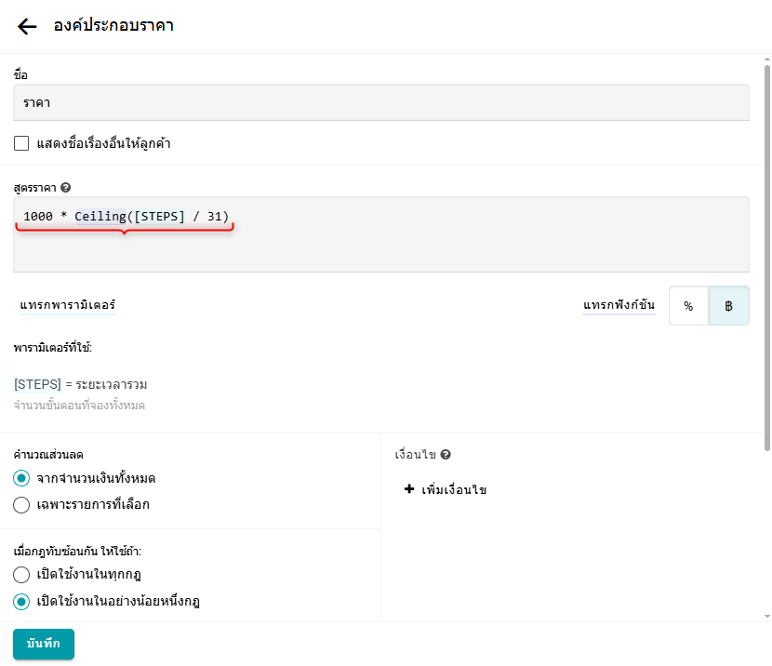Select เปิดใช้งานในทุกกฎ radio option
This screenshot has width=772, height=666.
[x=21, y=574]
